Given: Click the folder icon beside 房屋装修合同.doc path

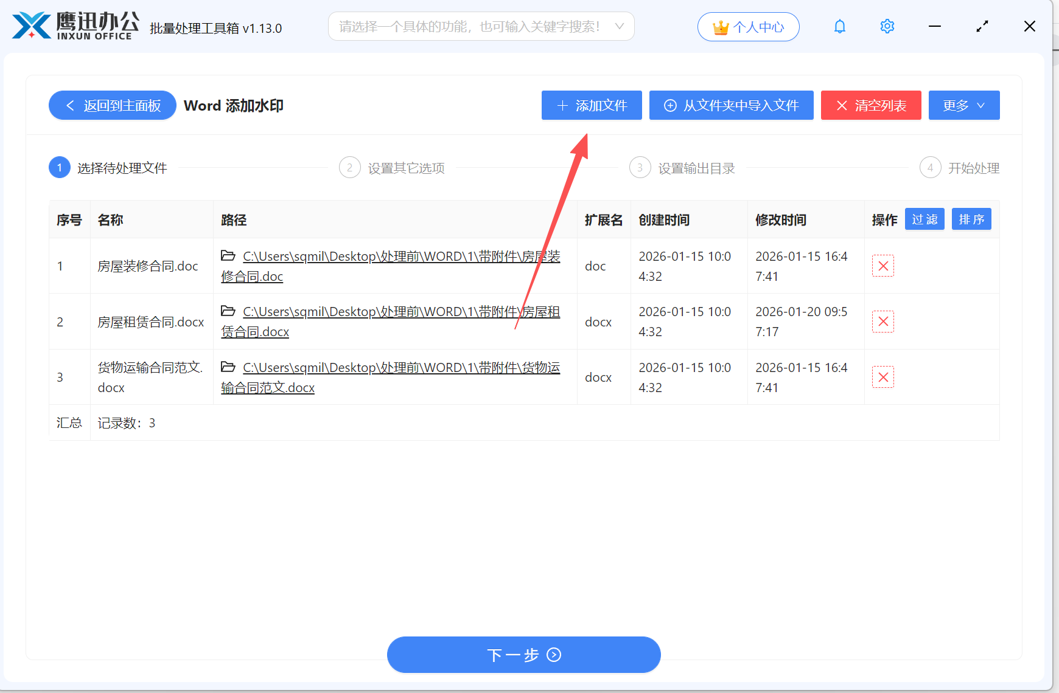Looking at the screenshot, I should coord(228,256).
